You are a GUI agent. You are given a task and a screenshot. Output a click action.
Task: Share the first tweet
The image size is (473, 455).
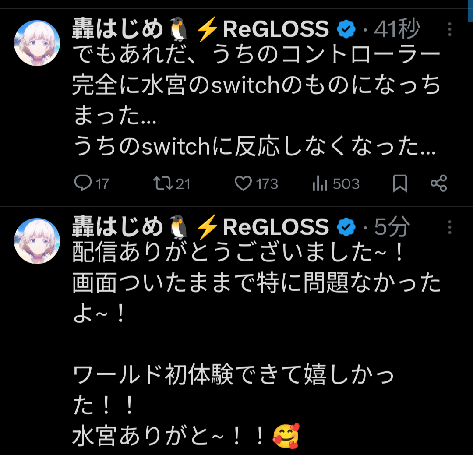click(438, 183)
